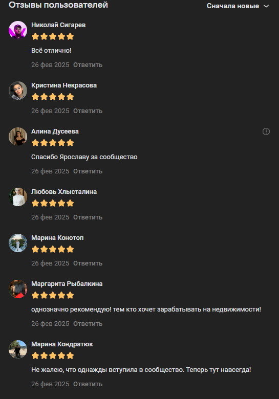Click Марина Конотоп's avatar
The height and width of the screenshot is (399, 279).
(18, 243)
